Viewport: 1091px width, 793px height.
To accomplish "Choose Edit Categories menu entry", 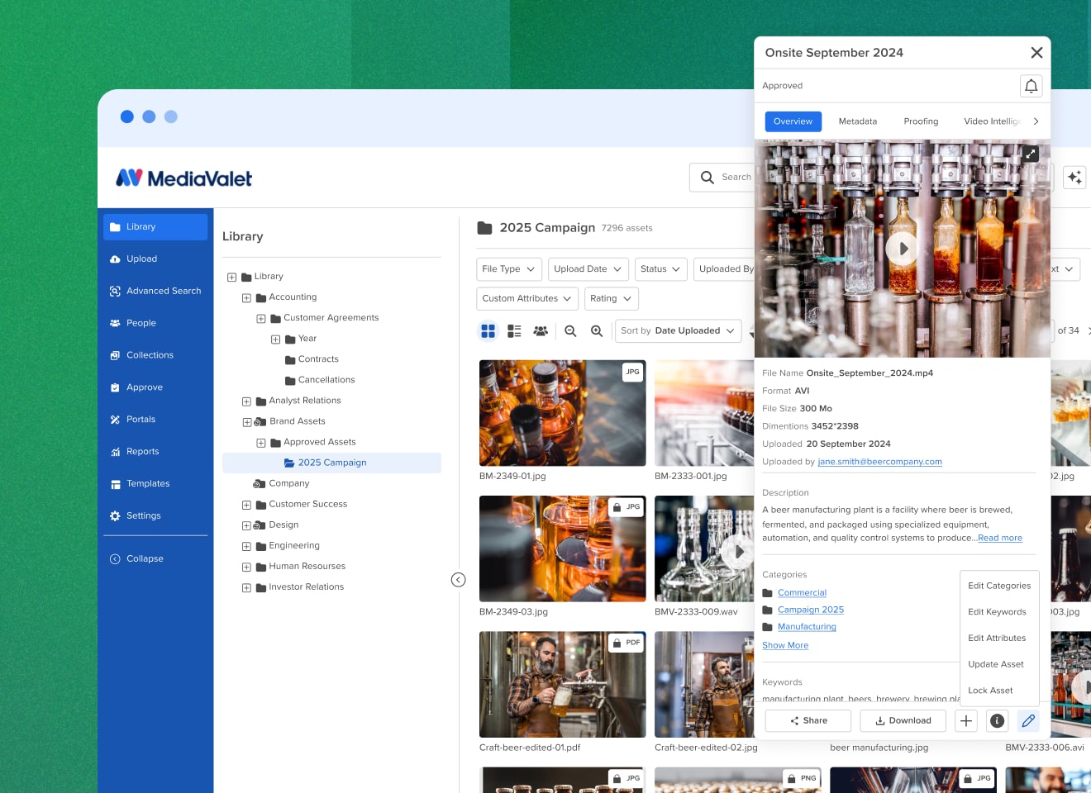I will [x=999, y=586].
